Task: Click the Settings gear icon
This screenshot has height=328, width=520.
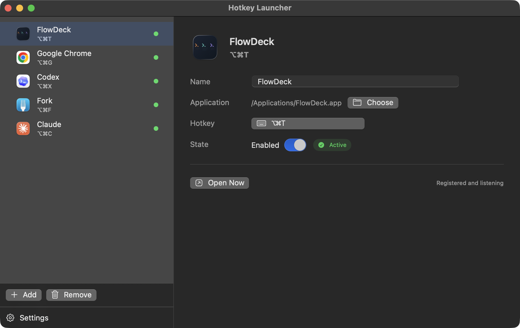Action: pos(10,318)
